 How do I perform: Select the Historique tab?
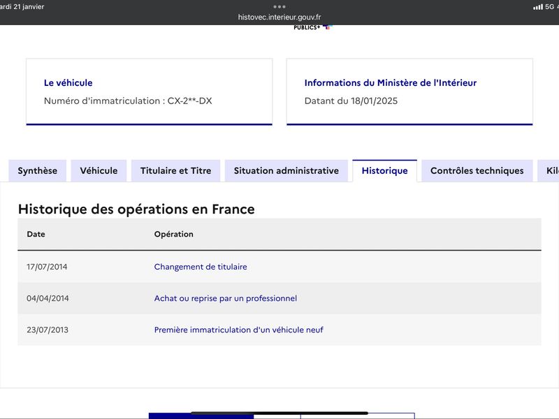[385, 170]
